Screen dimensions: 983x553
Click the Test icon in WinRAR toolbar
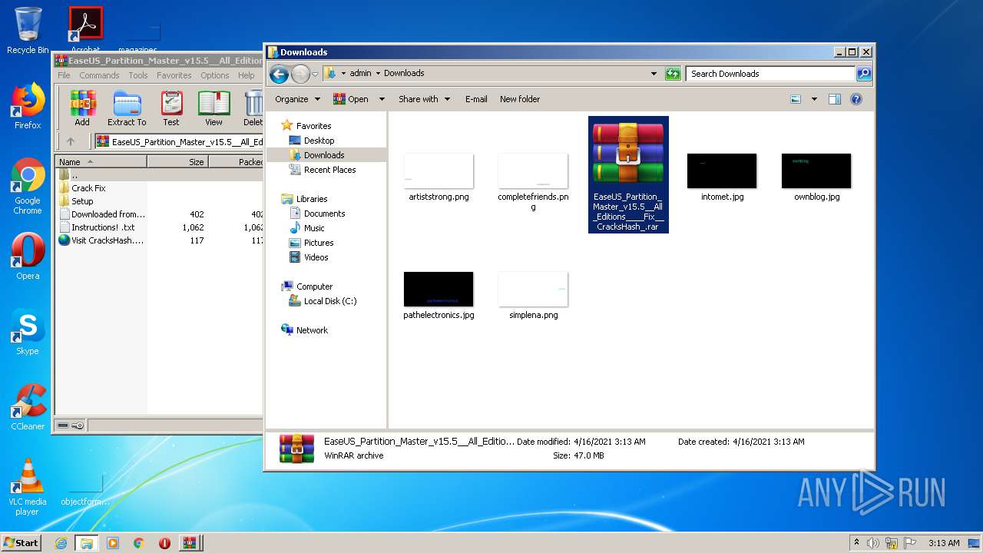pos(171,108)
